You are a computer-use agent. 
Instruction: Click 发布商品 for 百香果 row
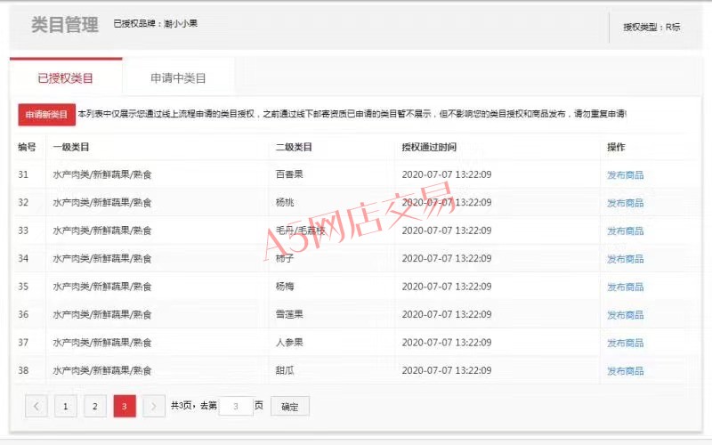point(625,175)
